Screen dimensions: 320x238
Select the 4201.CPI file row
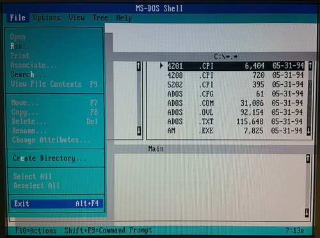[236, 66]
